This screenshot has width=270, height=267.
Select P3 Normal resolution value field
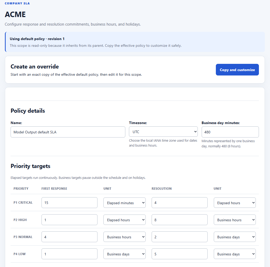click(179, 237)
